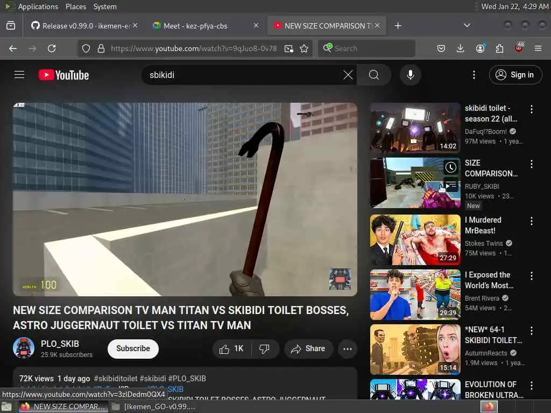Start voice search with the microphone icon
The height and width of the screenshot is (413, 551).
(411, 75)
